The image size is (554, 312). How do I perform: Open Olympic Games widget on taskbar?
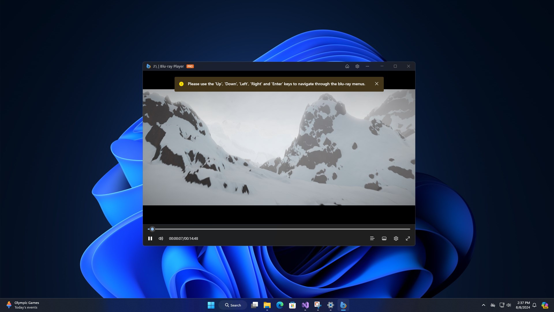(23, 305)
